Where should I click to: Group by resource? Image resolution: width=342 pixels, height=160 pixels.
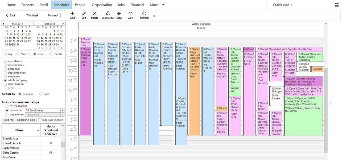[20, 94]
